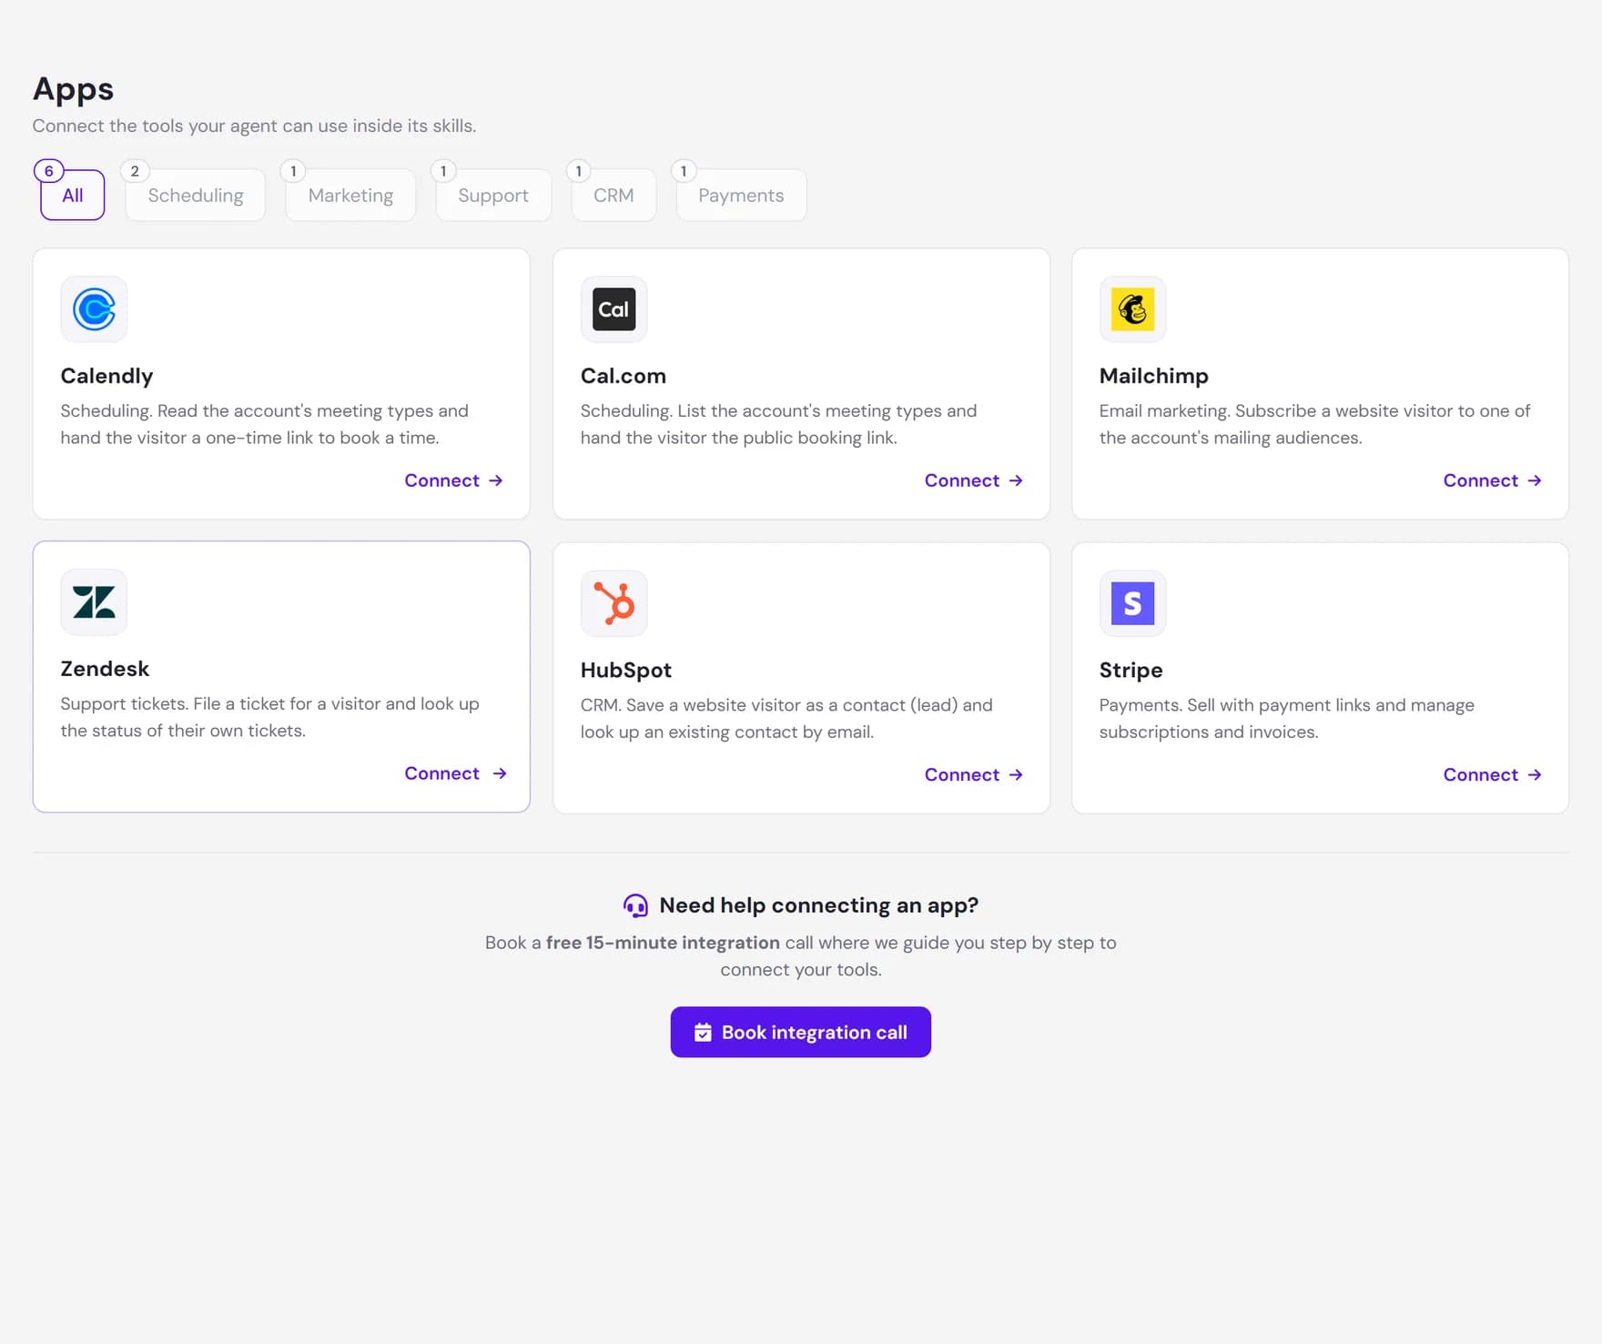This screenshot has width=1602, height=1344.
Task: Open the CRM filter tab
Action: pyautogui.click(x=613, y=196)
